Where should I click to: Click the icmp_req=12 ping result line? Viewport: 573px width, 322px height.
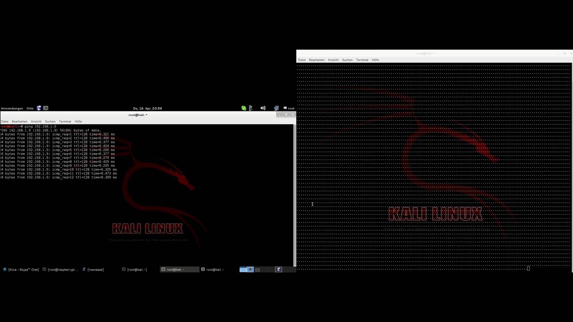coord(59,178)
